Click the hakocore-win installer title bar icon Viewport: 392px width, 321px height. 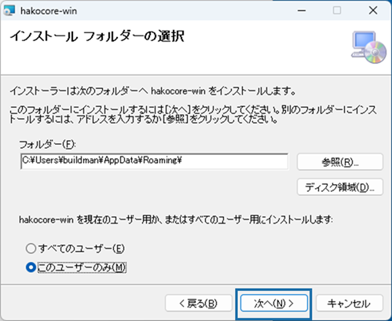coord(9,11)
